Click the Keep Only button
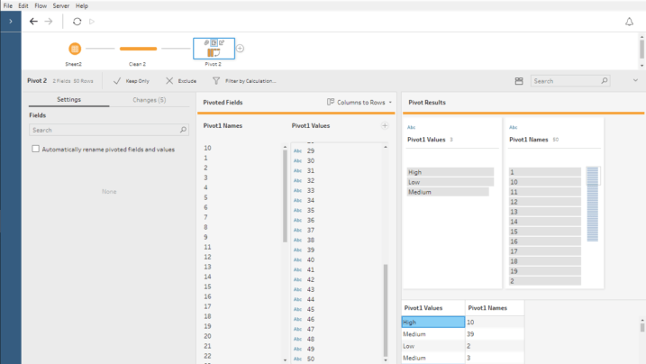This screenshot has height=364, width=646. pos(131,81)
